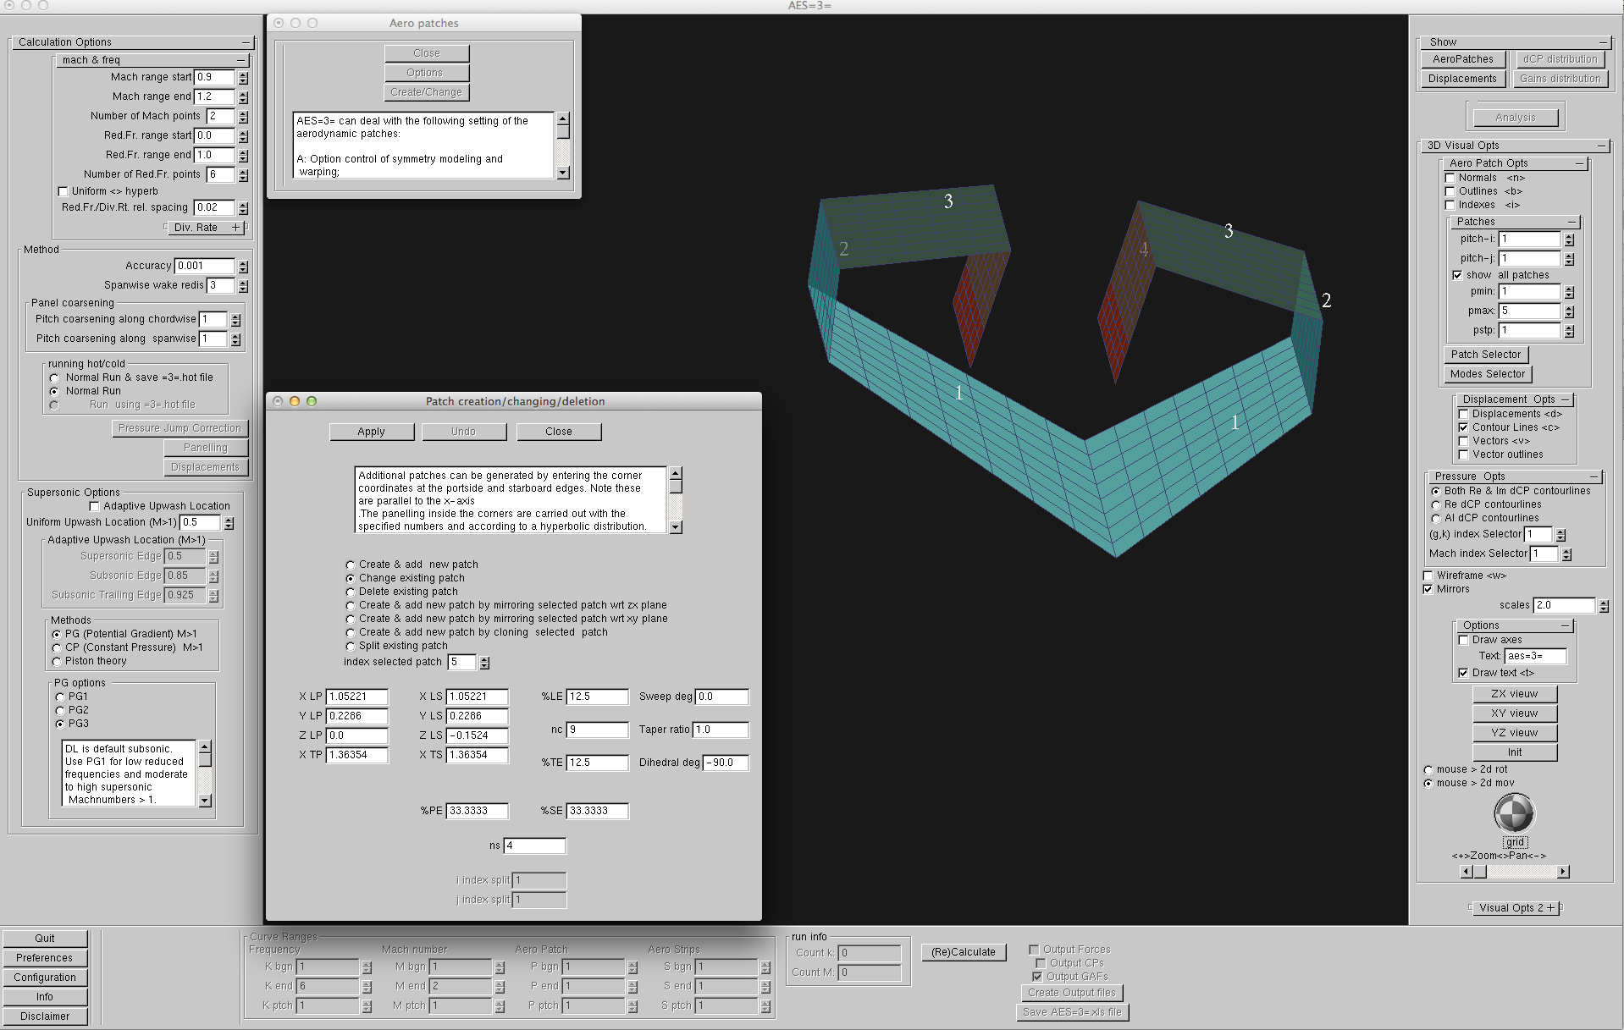Enable Indexes <i> display
The image size is (1624, 1030).
pos(1450,205)
